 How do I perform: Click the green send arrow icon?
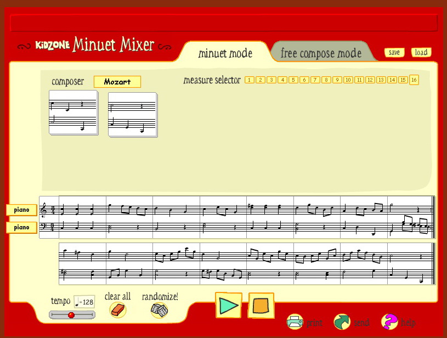(x=342, y=322)
